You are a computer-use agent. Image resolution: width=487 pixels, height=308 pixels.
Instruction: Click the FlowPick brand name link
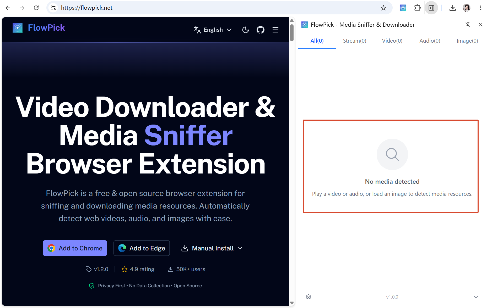click(46, 28)
